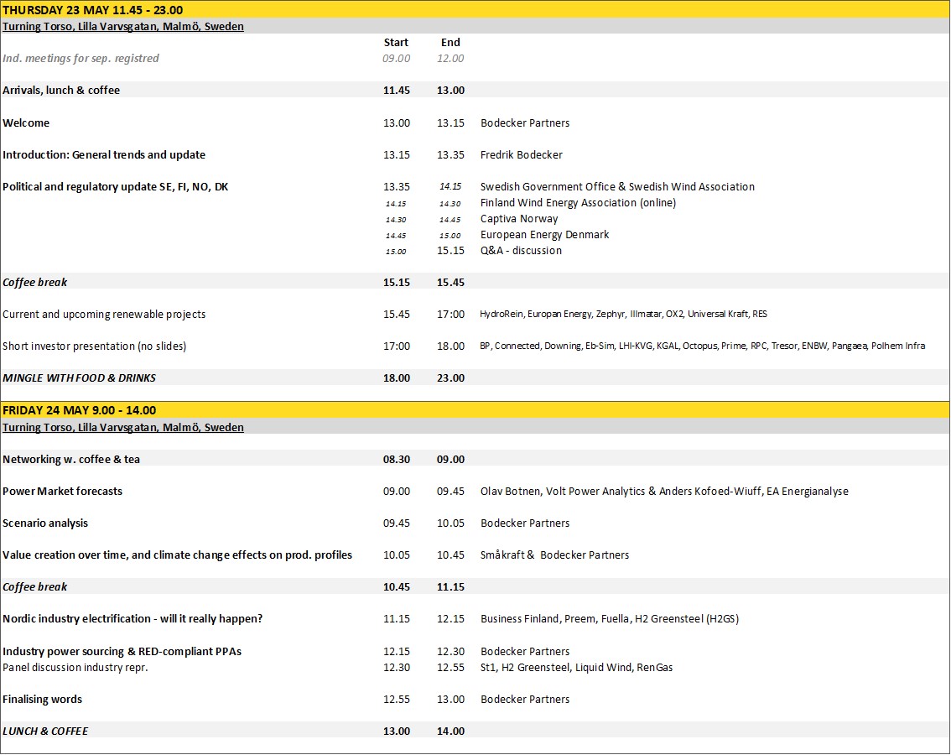Click 'Short investor presentation (no slides)'
951x755 pixels.
(94, 346)
